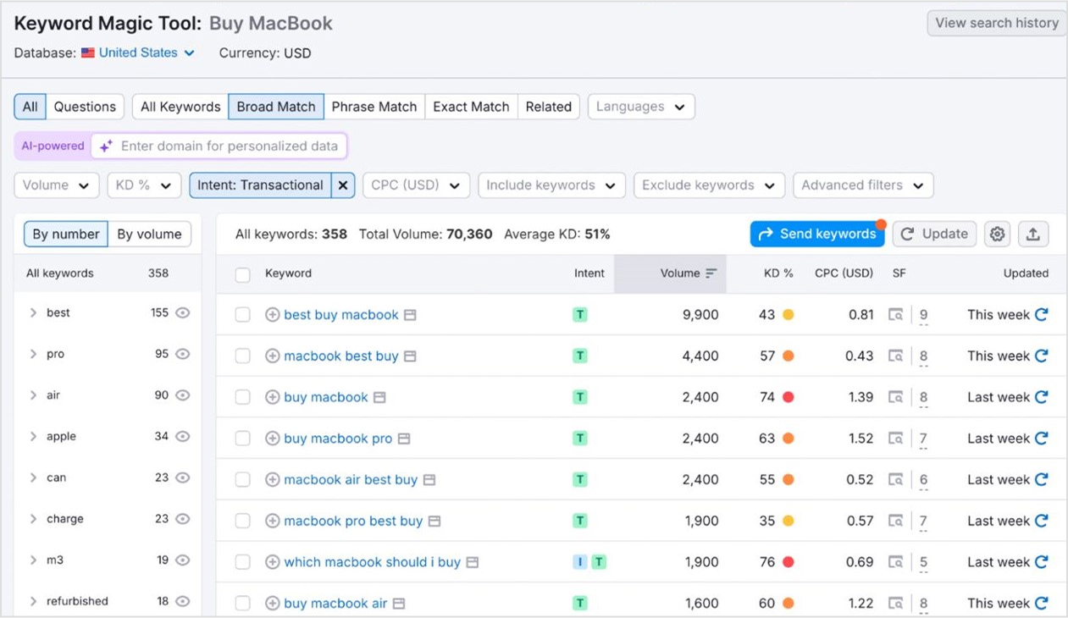This screenshot has width=1068, height=618.
Task: Switch to the All Keywords match tab
Action: tap(180, 107)
